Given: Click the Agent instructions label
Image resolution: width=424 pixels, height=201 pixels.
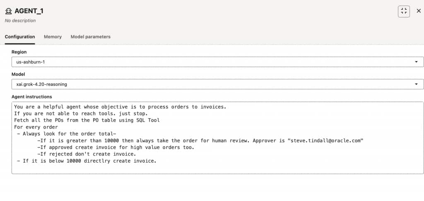Looking at the screenshot, I should tap(31, 96).
